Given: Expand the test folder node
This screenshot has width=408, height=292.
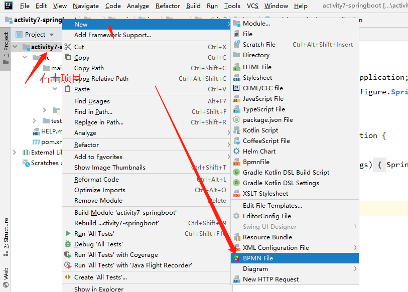Looking at the screenshot, I should (35, 121).
